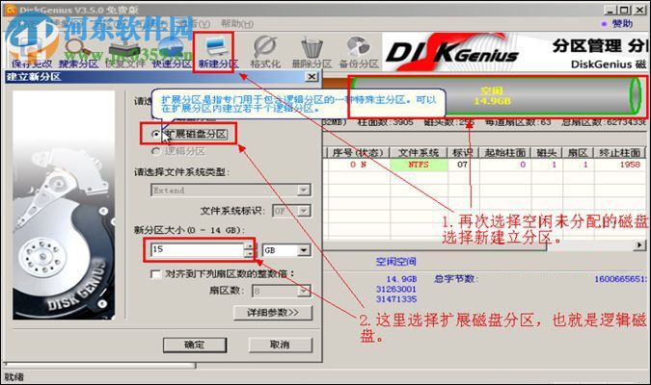Screen dimensions: 651x385
Task: Click the 磁头 column header
Action: click(546, 153)
